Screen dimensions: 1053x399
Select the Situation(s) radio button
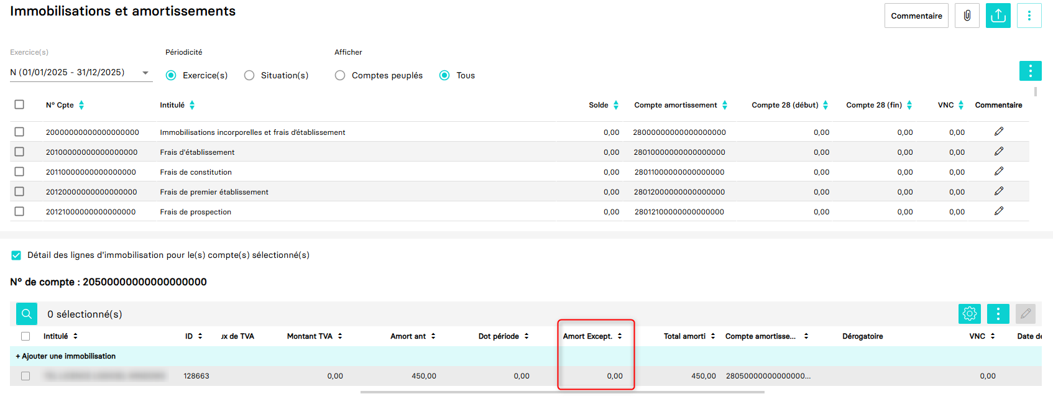tap(249, 75)
